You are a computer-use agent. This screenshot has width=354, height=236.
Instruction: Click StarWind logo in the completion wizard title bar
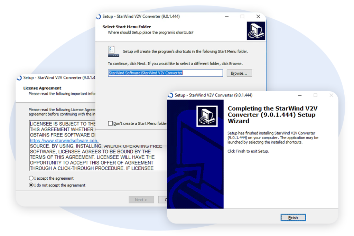(x=171, y=95)
